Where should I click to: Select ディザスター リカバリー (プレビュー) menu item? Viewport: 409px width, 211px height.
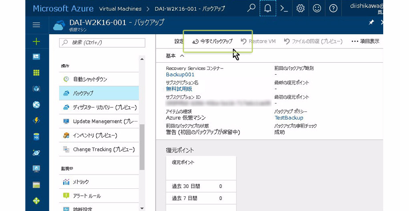click(x=105, y=107)
